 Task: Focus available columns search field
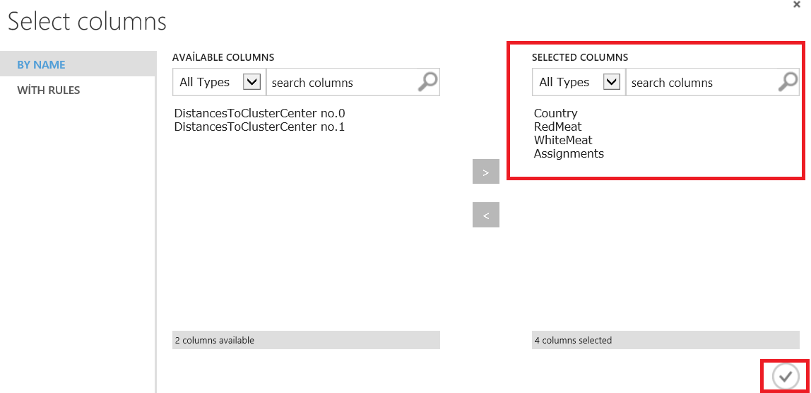click(x=339, y=83)
